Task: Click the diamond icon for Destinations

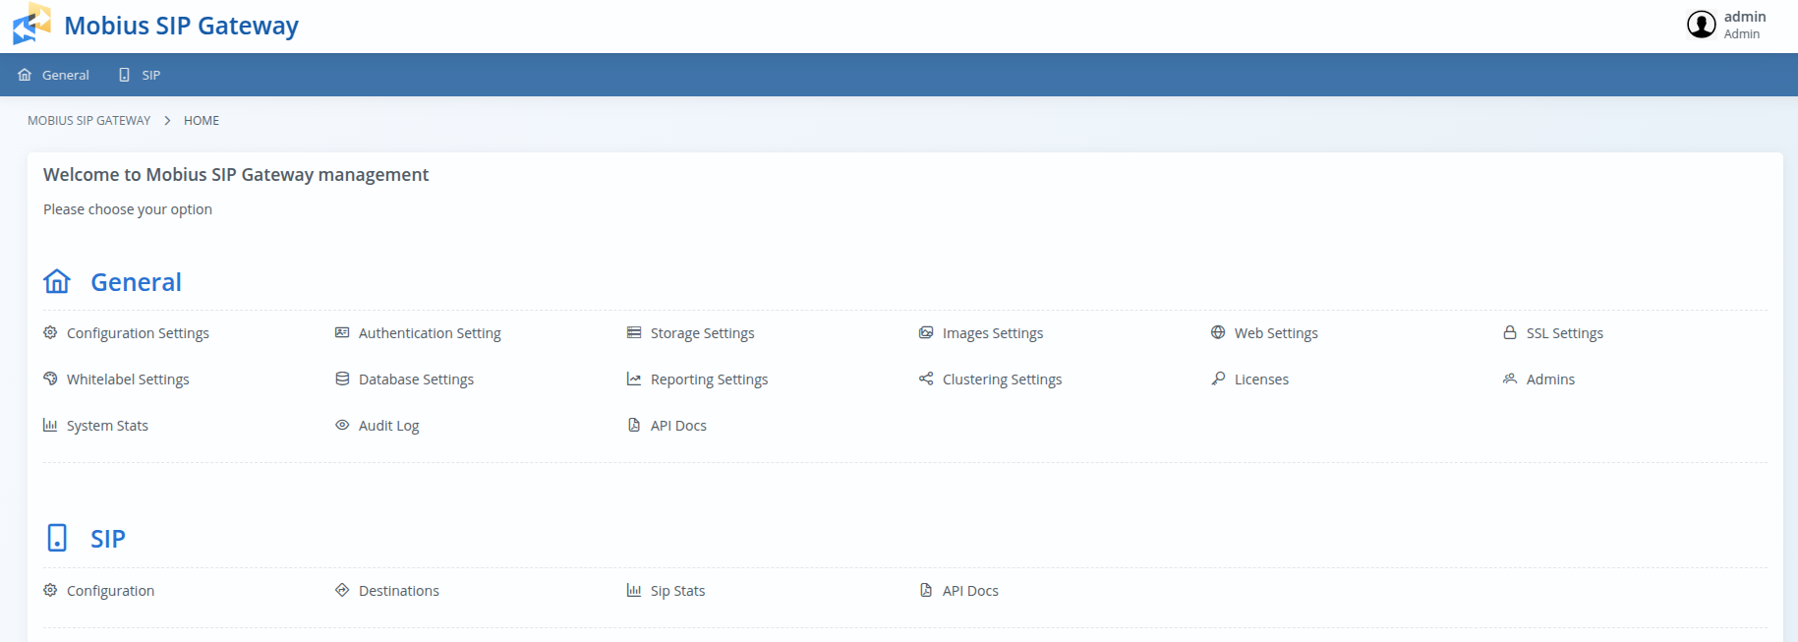Action: 342,590
